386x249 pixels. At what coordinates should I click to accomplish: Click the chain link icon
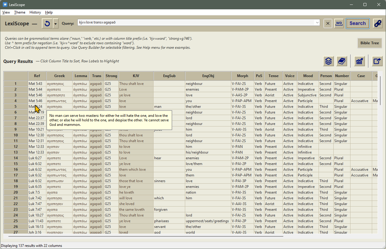(378, 23)
